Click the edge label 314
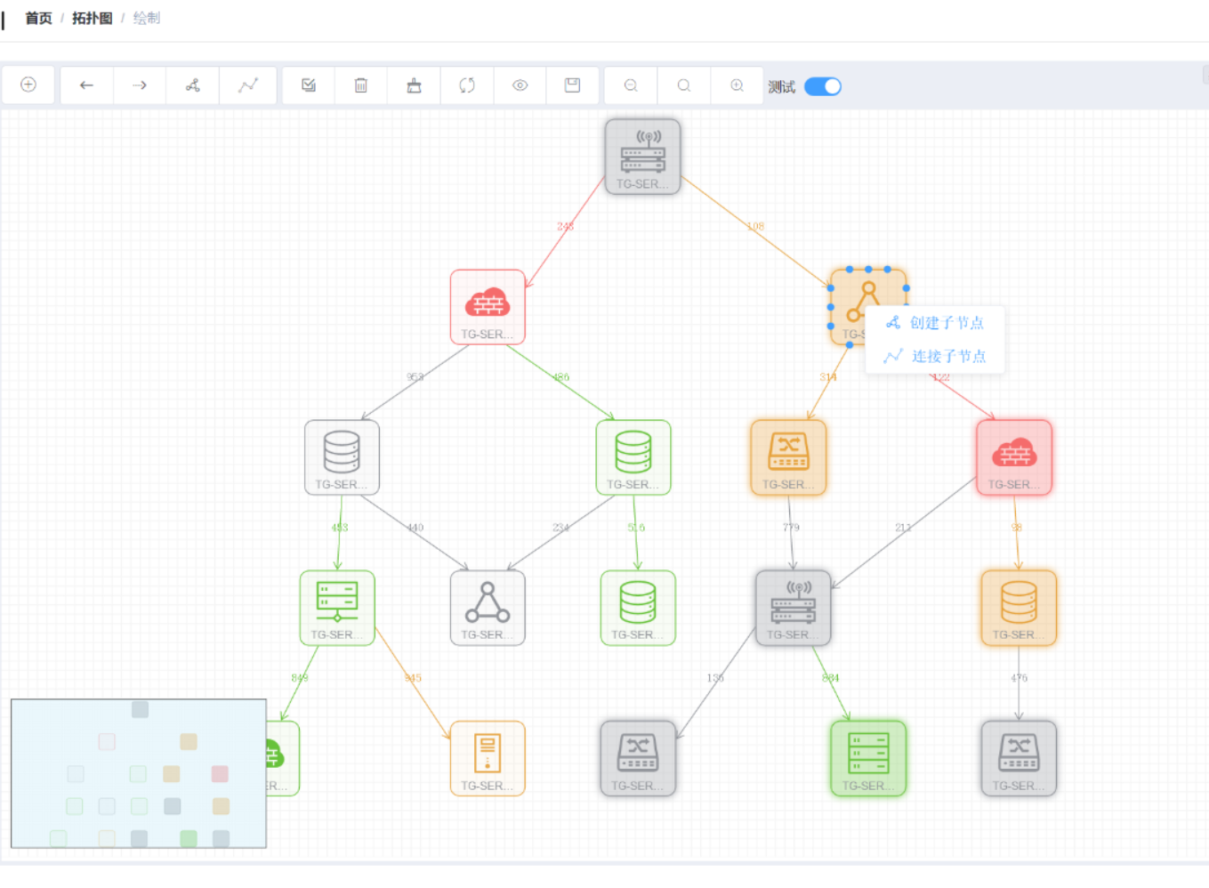 point(827,377)
